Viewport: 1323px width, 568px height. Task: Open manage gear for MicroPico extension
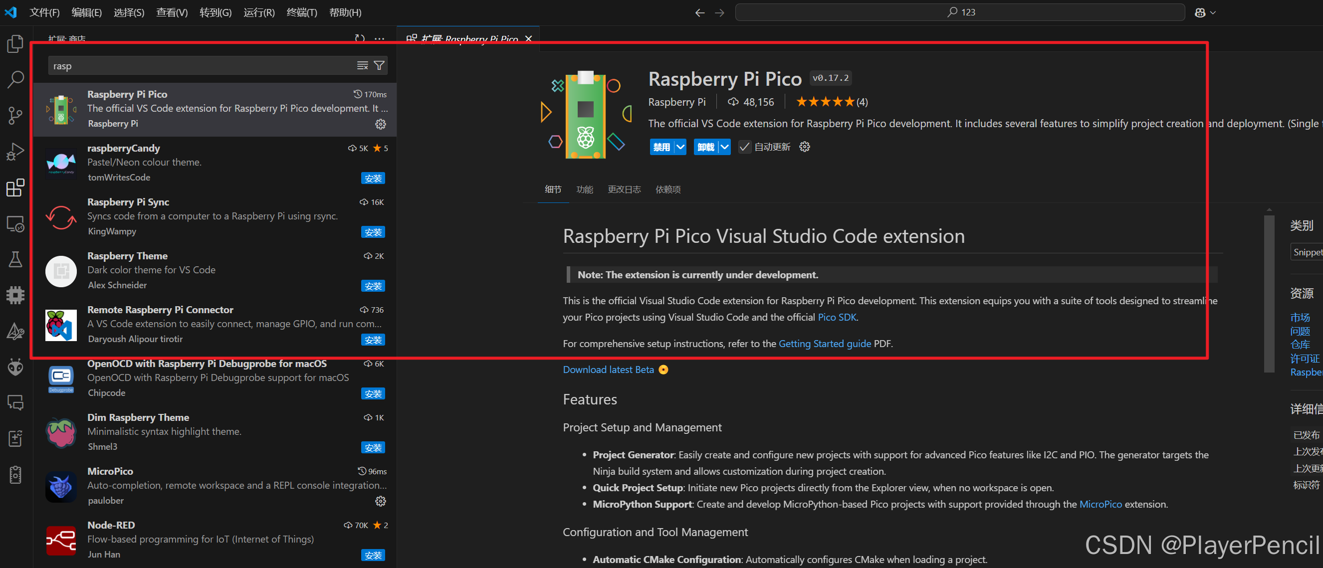(x=380, y=501)
